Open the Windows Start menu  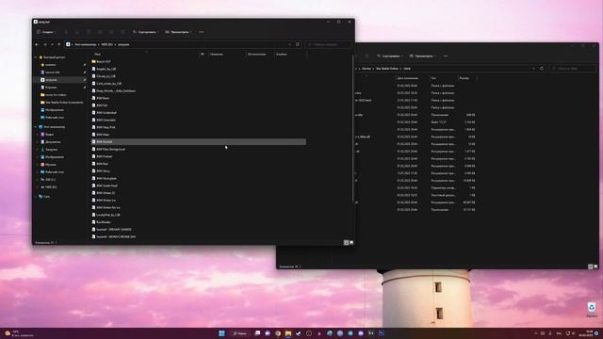(222, 333)
